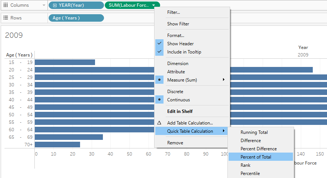Click Filter... in the context menu
This screenshot has width=327, height=178.
pos(174,12)
